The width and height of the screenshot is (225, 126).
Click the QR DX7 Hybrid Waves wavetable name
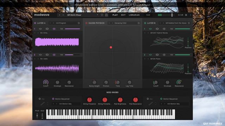159,33
